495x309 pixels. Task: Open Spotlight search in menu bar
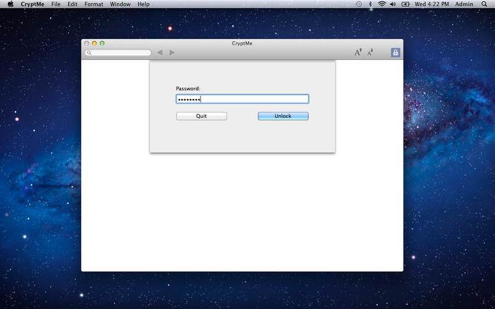(x=484, y=4)
